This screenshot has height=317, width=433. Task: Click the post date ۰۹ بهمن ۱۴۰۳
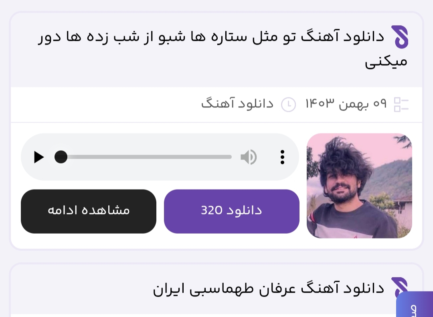[x=346, y=104]
